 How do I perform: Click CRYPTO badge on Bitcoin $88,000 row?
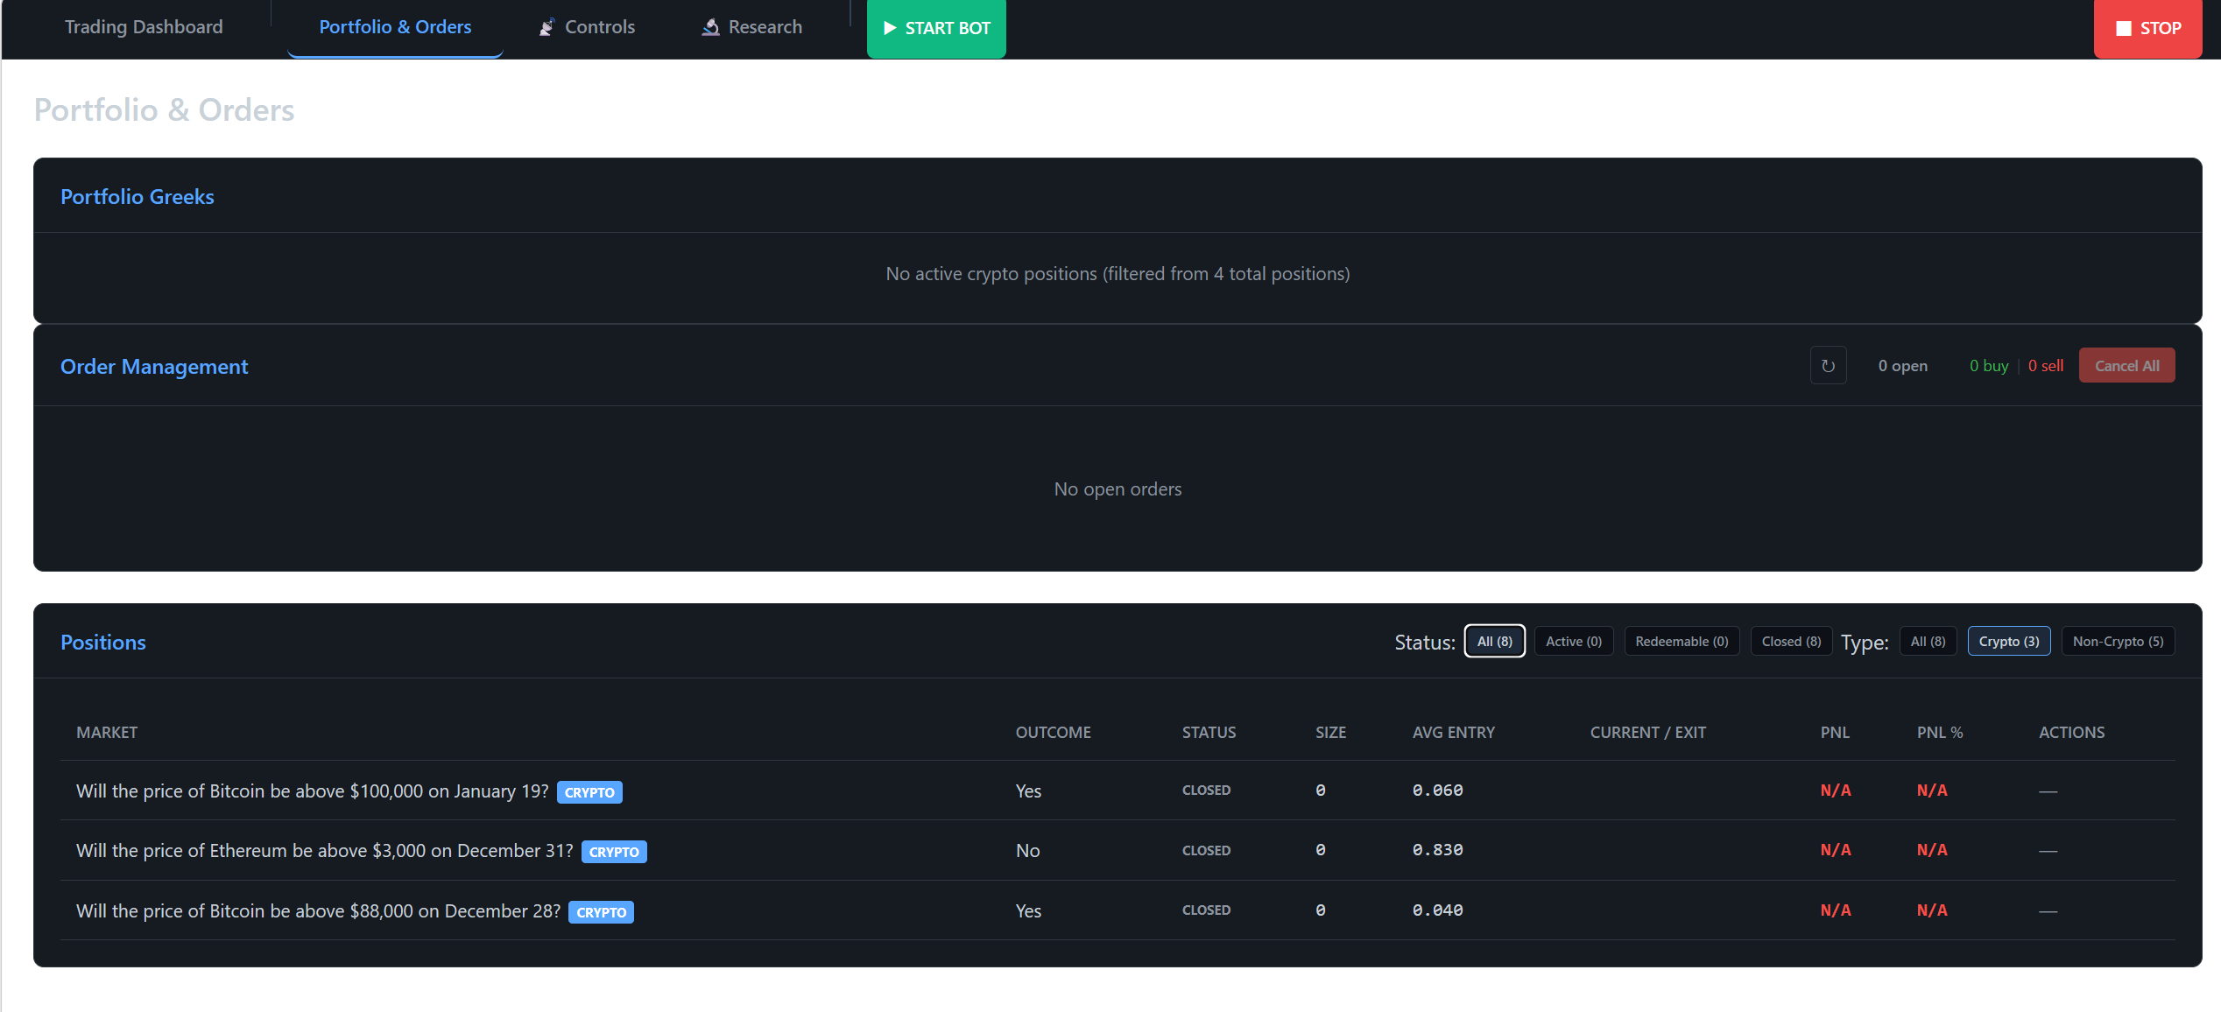[601, 912]
